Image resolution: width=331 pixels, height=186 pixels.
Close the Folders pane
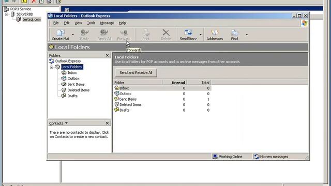[x=107, y=55]
